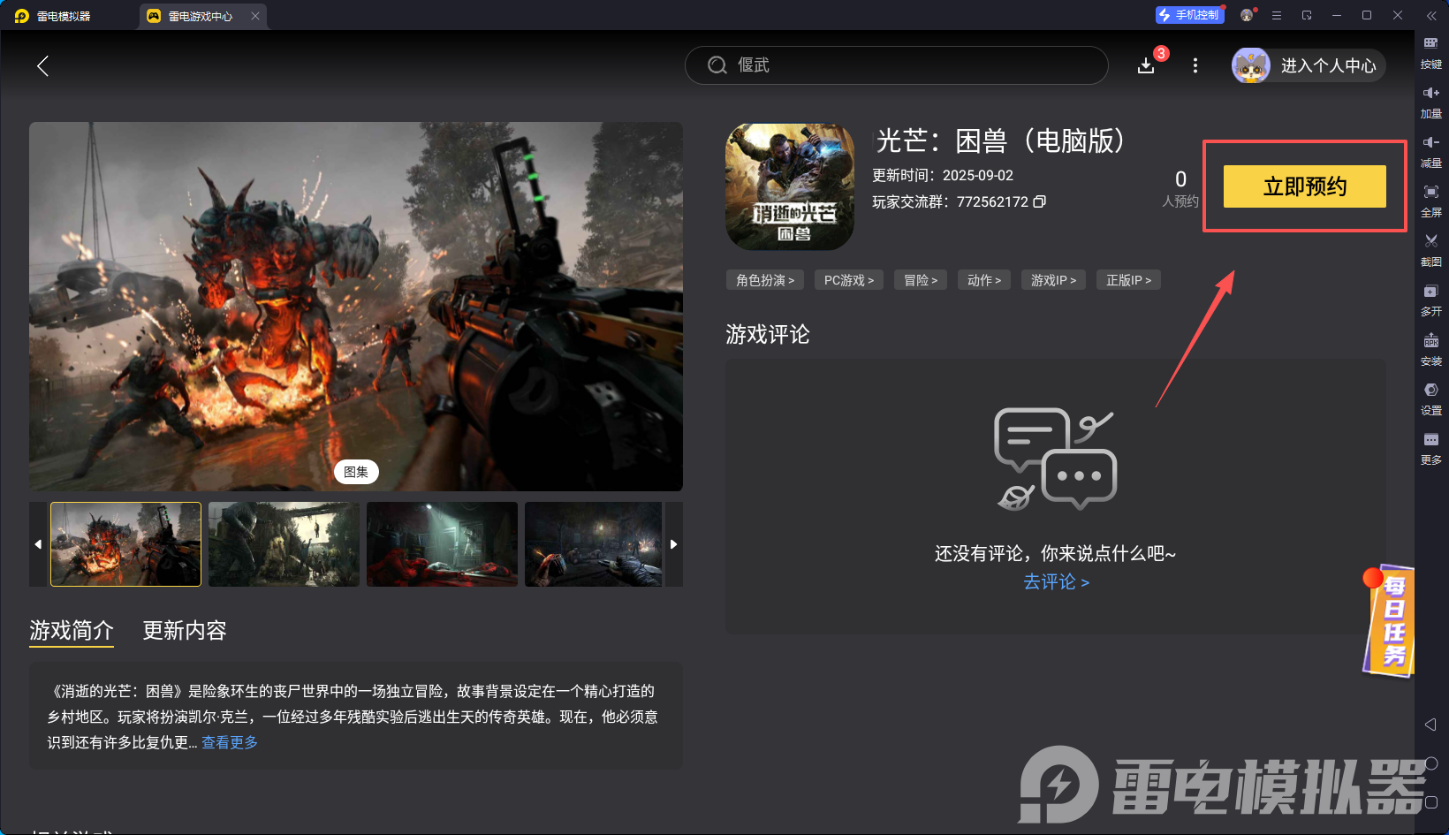Focus the search field showing 偃武
The width and height of the screenshot is (1449, 835).
896,65
